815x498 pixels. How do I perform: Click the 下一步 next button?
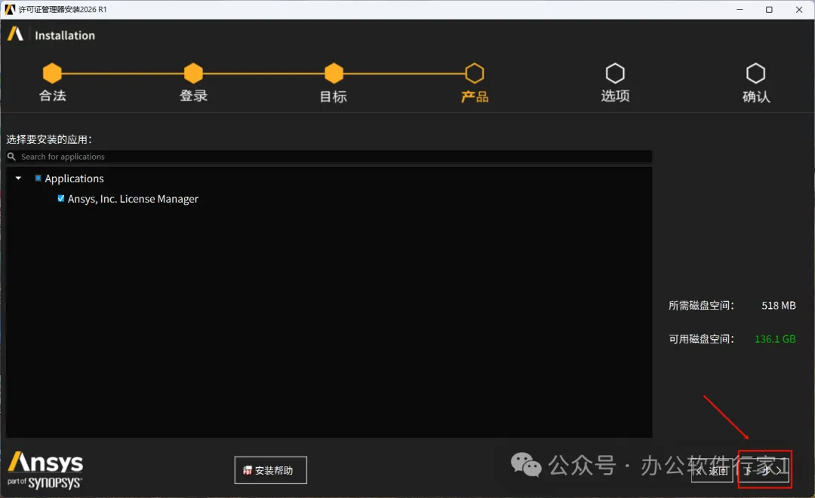[x=764, y=470]
